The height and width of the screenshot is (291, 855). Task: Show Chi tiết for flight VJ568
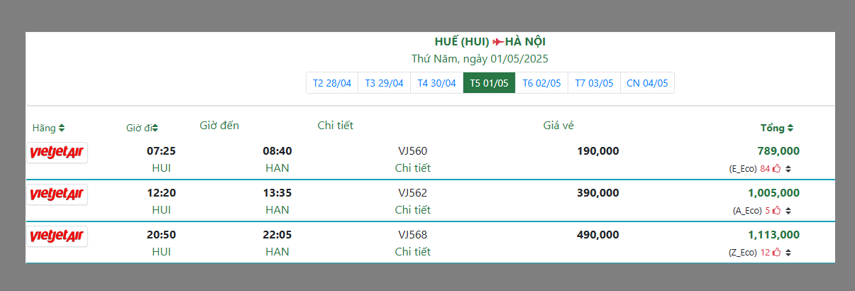click(x=413, y=252)
